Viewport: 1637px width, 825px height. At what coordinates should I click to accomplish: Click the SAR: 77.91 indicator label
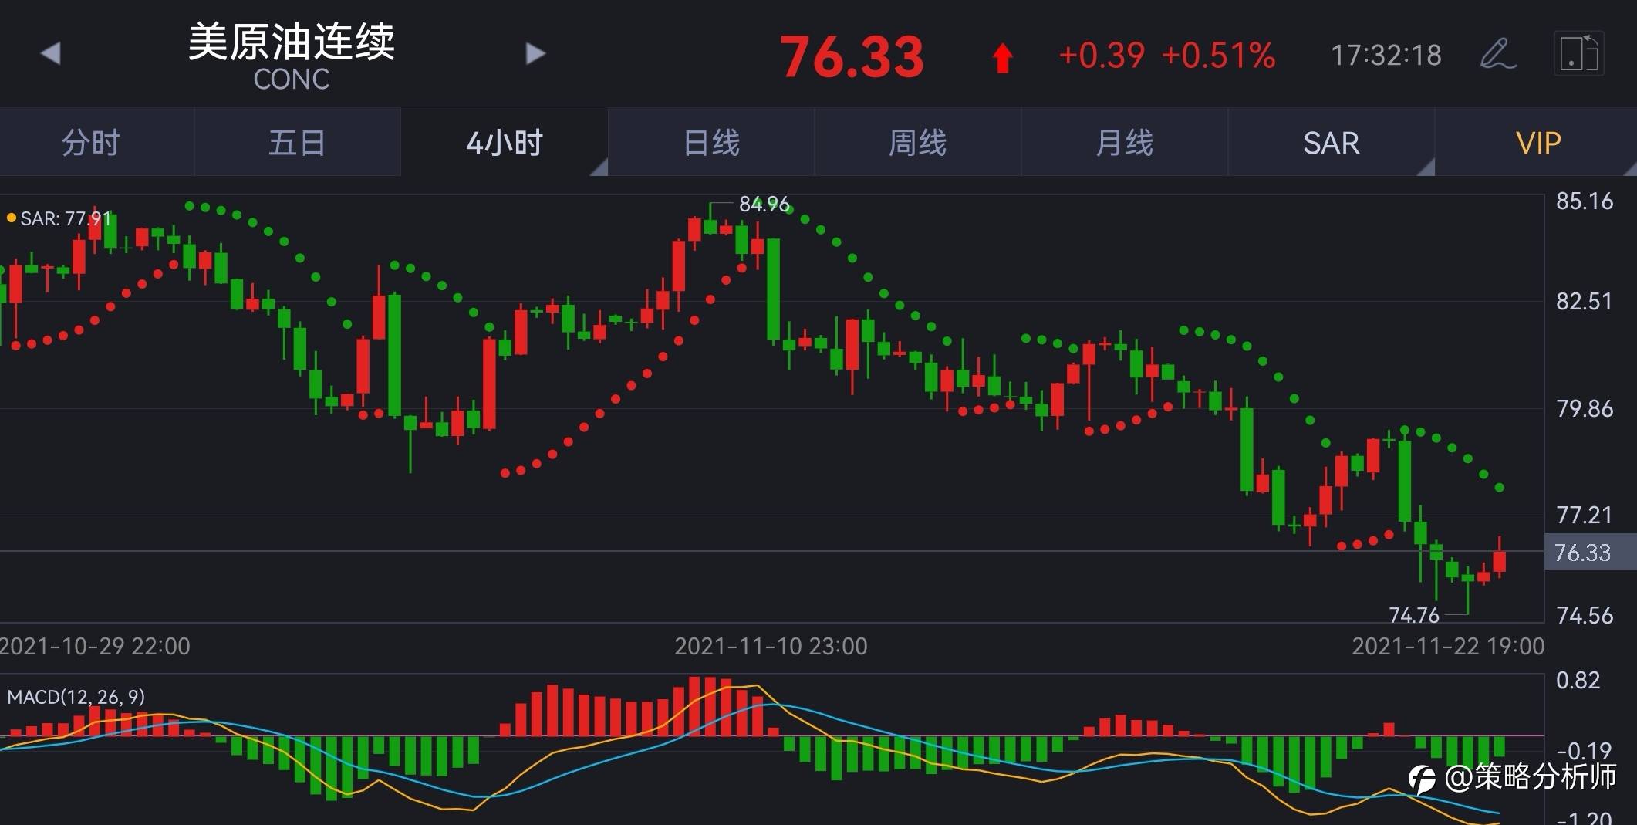tap(66, 218)
